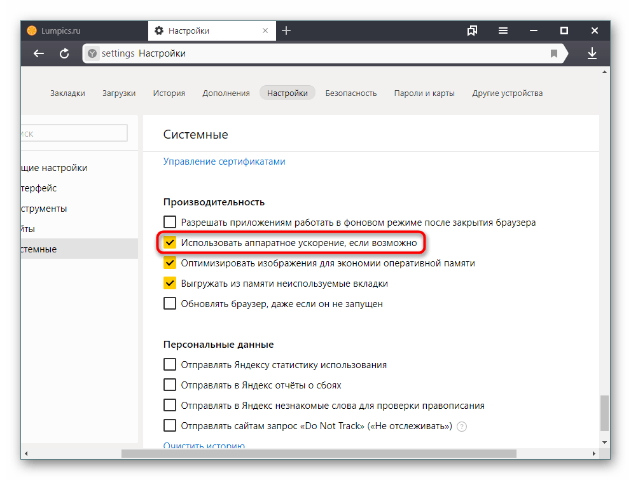Open the browser hamburger menu

(x=503, y=31)
